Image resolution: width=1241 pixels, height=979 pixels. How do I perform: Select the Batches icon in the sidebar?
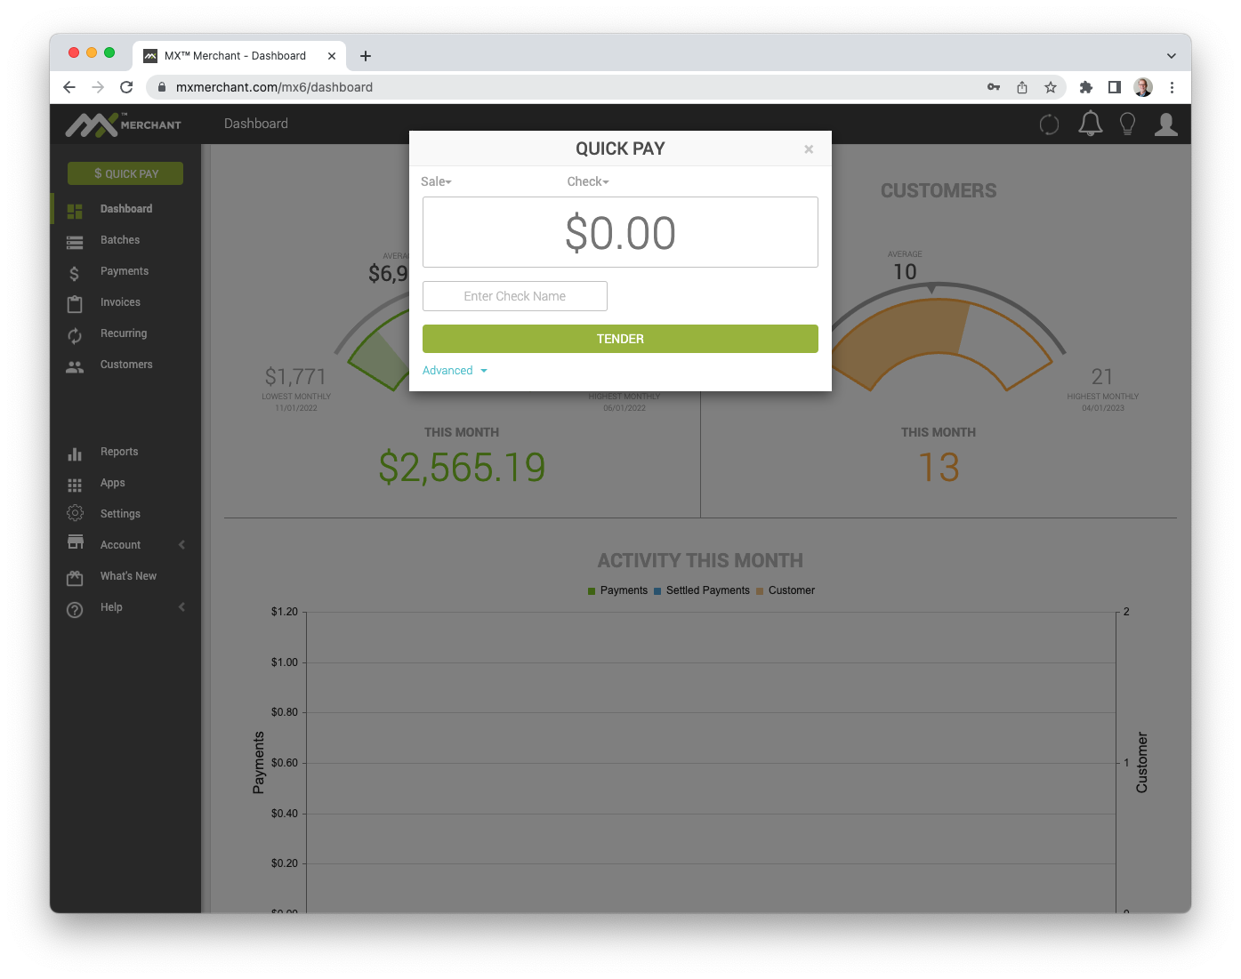(x=75, y=240)
